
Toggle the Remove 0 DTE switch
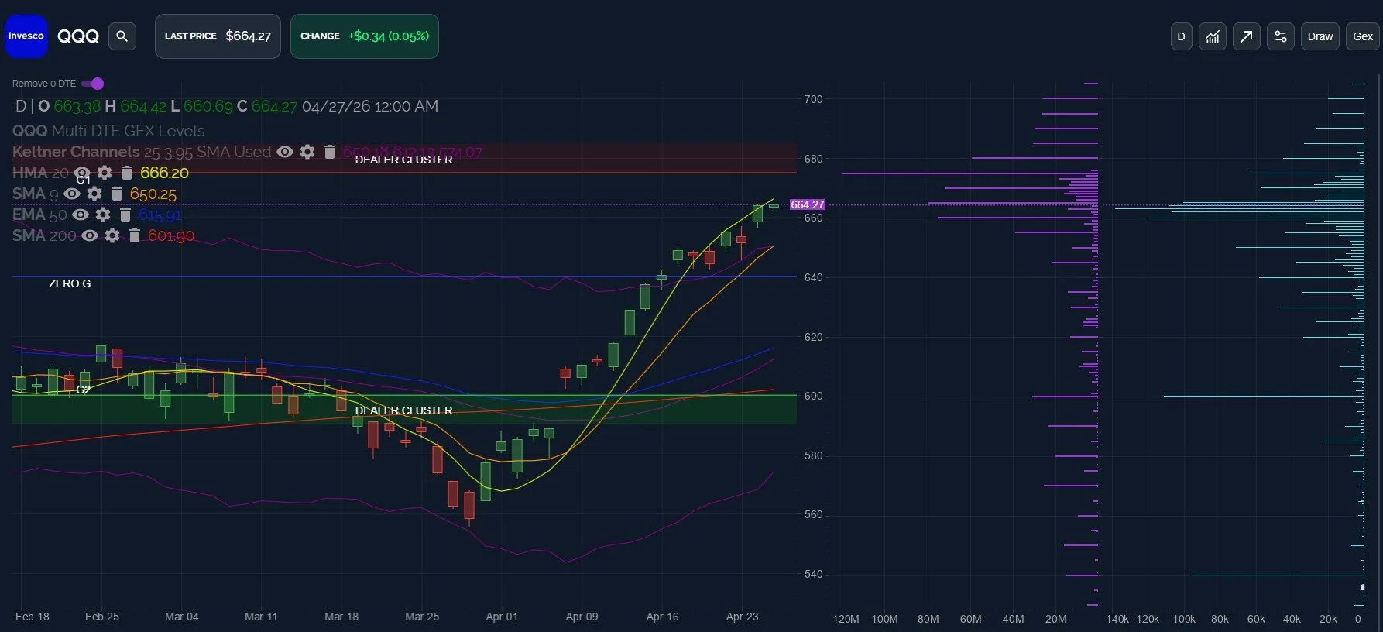(93, 84)
